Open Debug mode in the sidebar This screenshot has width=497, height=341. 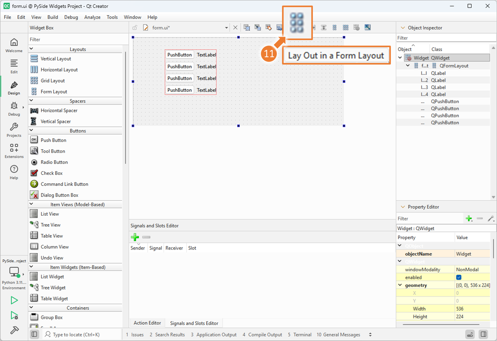point(14,109)
